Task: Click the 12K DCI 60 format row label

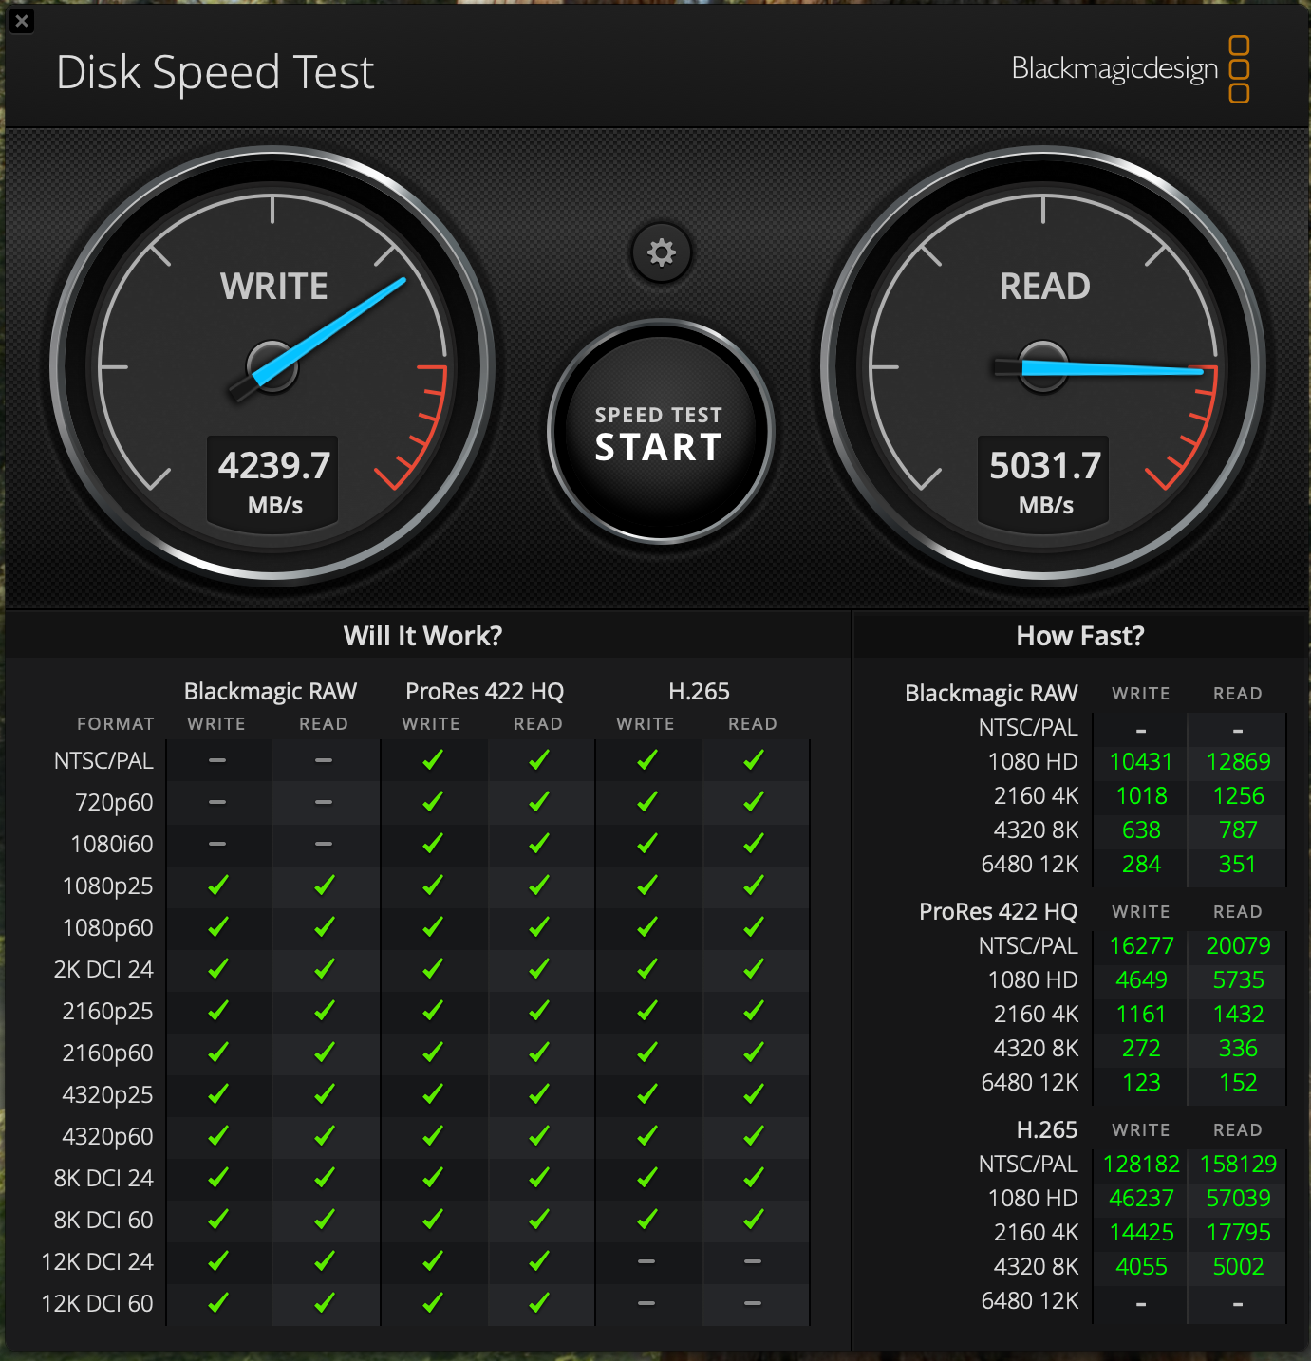Action: point(97,1303)
